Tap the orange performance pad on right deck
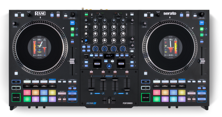The width and height of the screenshot is (222, 117). 165,93
